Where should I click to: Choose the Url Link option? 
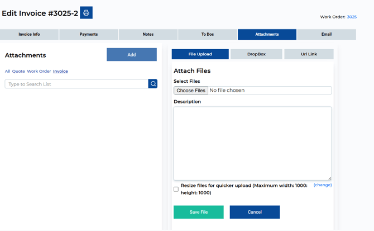[309, 54]
